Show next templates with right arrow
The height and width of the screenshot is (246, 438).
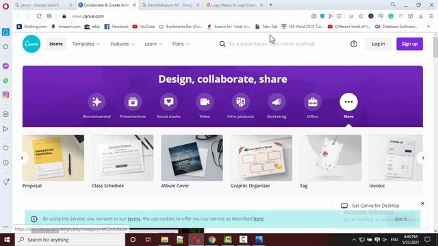(x=423, y=158)
